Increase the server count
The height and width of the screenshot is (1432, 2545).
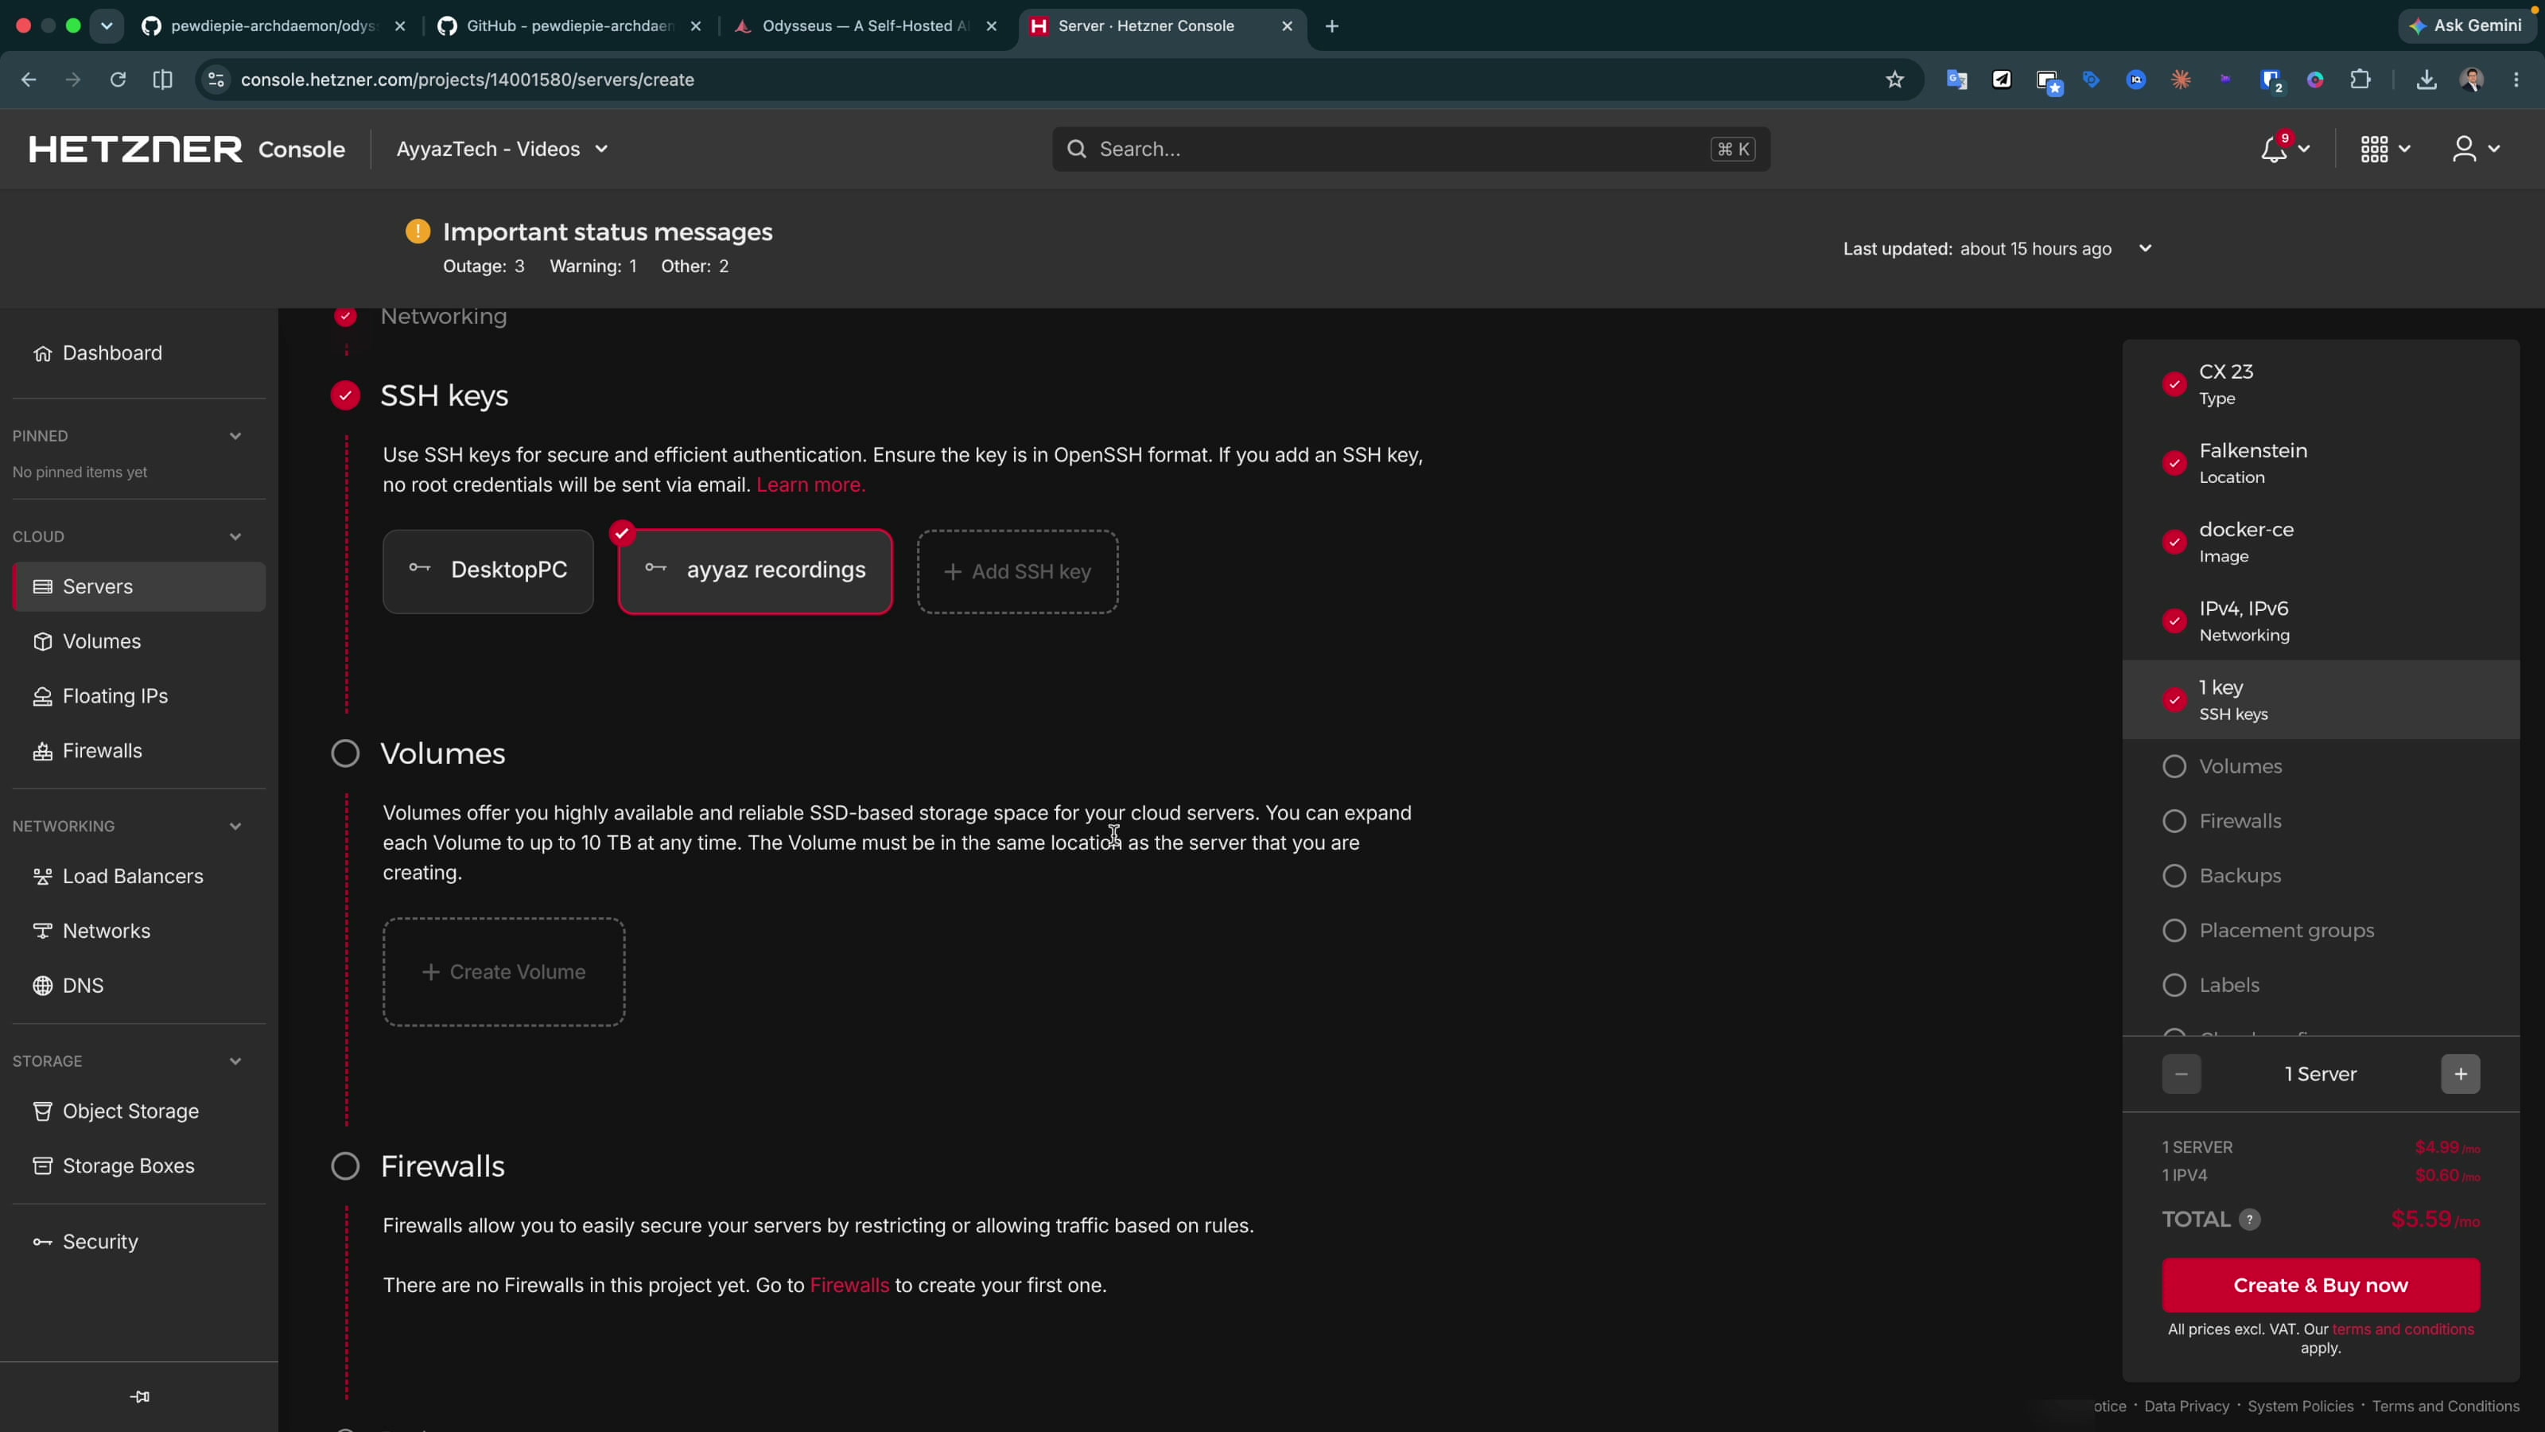coord(2460,1074)
